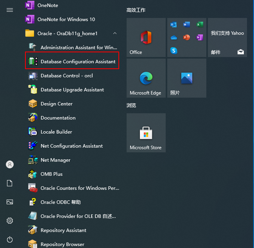254x248 pixels.
Task: Collapse the Oracle - OraDb11g_home1 folder chevron
Action: [x=115, y=33]
